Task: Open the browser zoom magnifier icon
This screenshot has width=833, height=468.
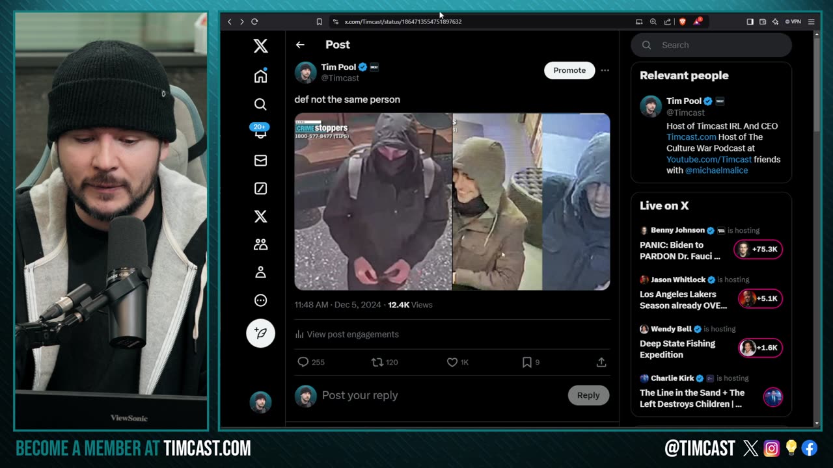Action: click(x=653, y=21)
